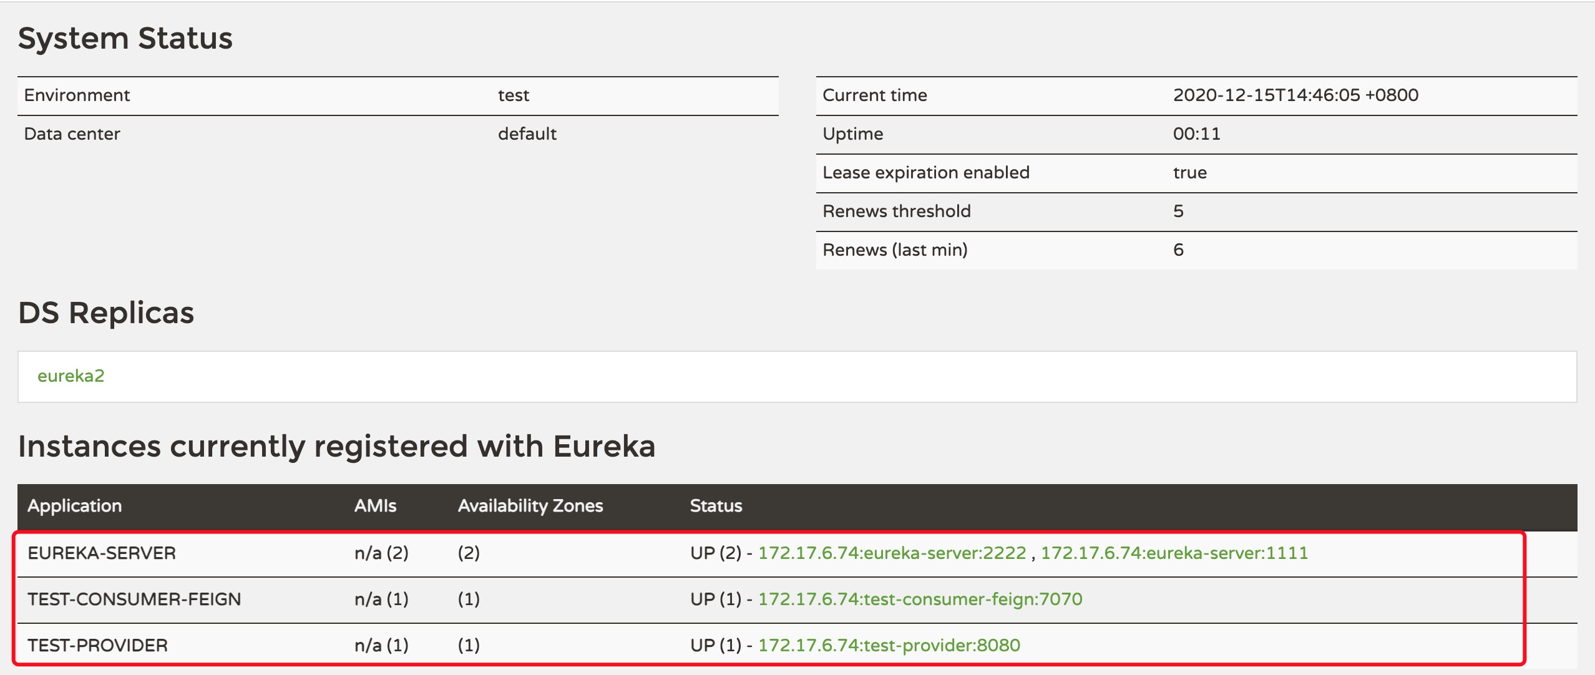Click n/a (1) in TEST-PROVIDER row
The image size is (1595, 675).
pyautogui.click(x=381, y=645)
